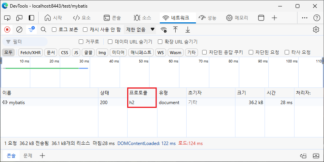Import HAR file with up arrow
This screenshot has height=162, width=324.
(175, 30)
